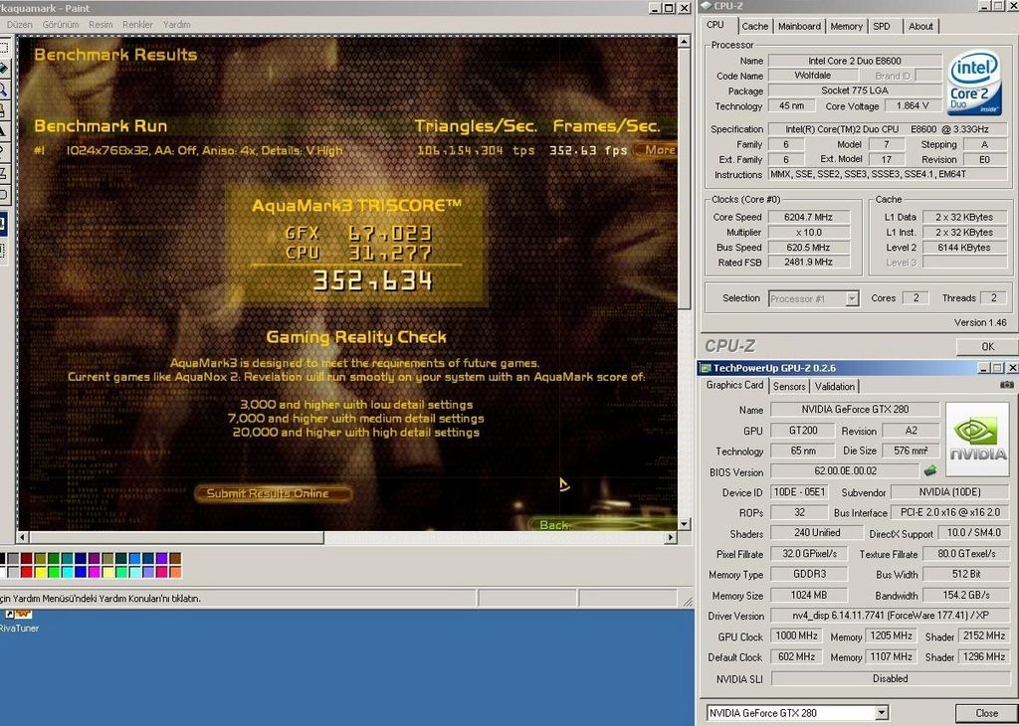Screen dimensions: 1019x726
Task: Click the Core Speed value 6204.7 MHz
Action: 808,217
